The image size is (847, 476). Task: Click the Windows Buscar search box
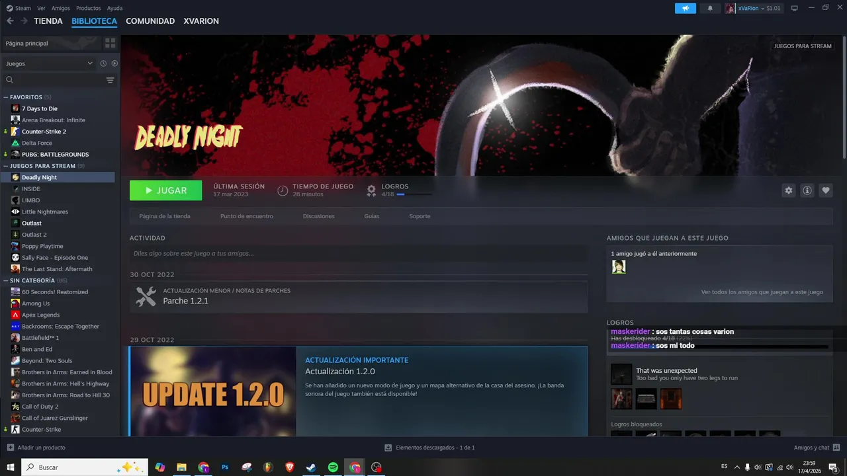[85, 467]
